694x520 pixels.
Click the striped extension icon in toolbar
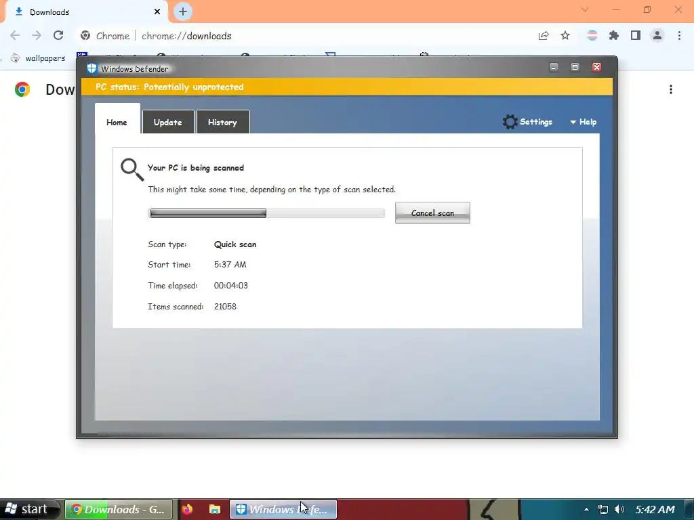click(x=592, y=36)
